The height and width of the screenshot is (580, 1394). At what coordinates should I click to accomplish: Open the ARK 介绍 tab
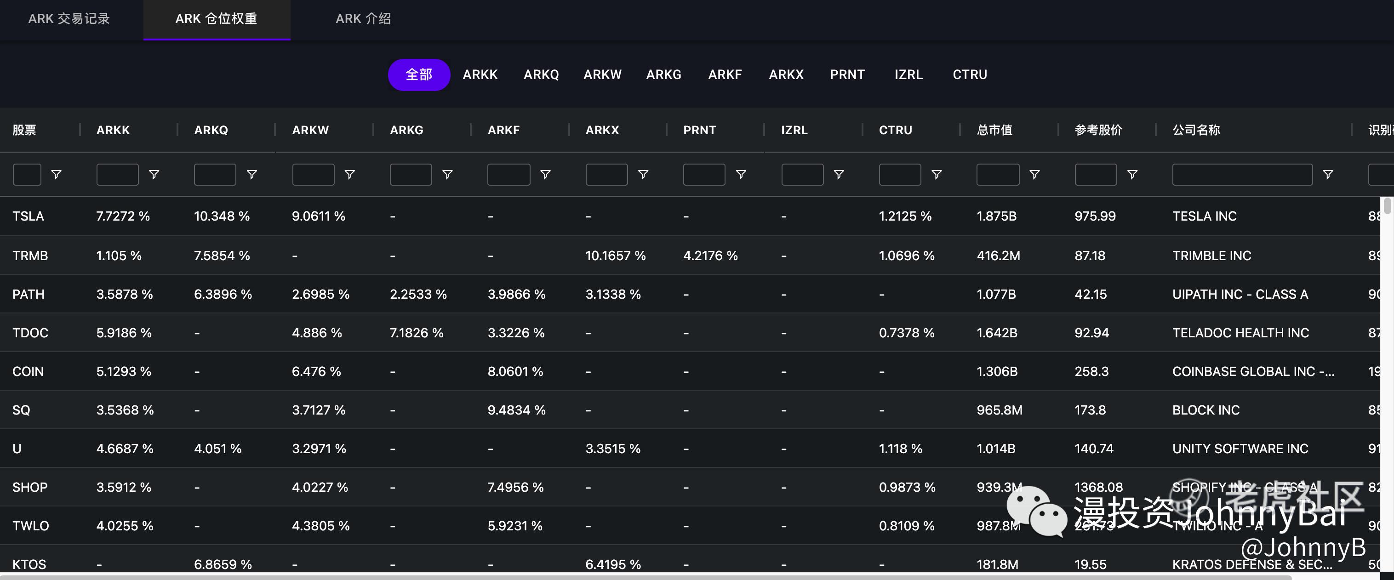click(363, 19)
